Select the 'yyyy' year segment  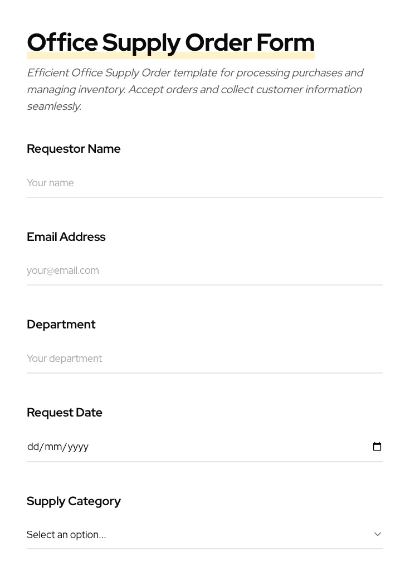(78, 447)
